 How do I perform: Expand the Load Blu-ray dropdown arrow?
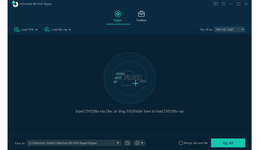[x=70, y=30]
